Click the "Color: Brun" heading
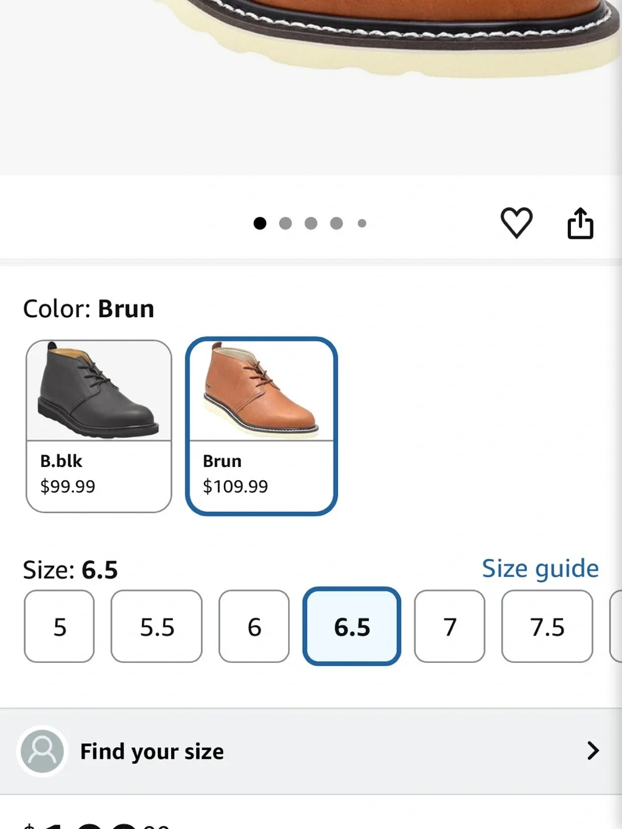The height and width of the screenshot is (829, 622). click(x=88, y=309)
